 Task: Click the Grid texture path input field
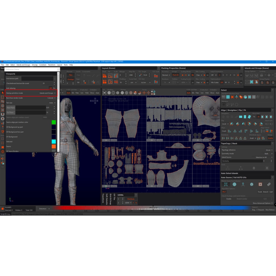coord(37,78)
